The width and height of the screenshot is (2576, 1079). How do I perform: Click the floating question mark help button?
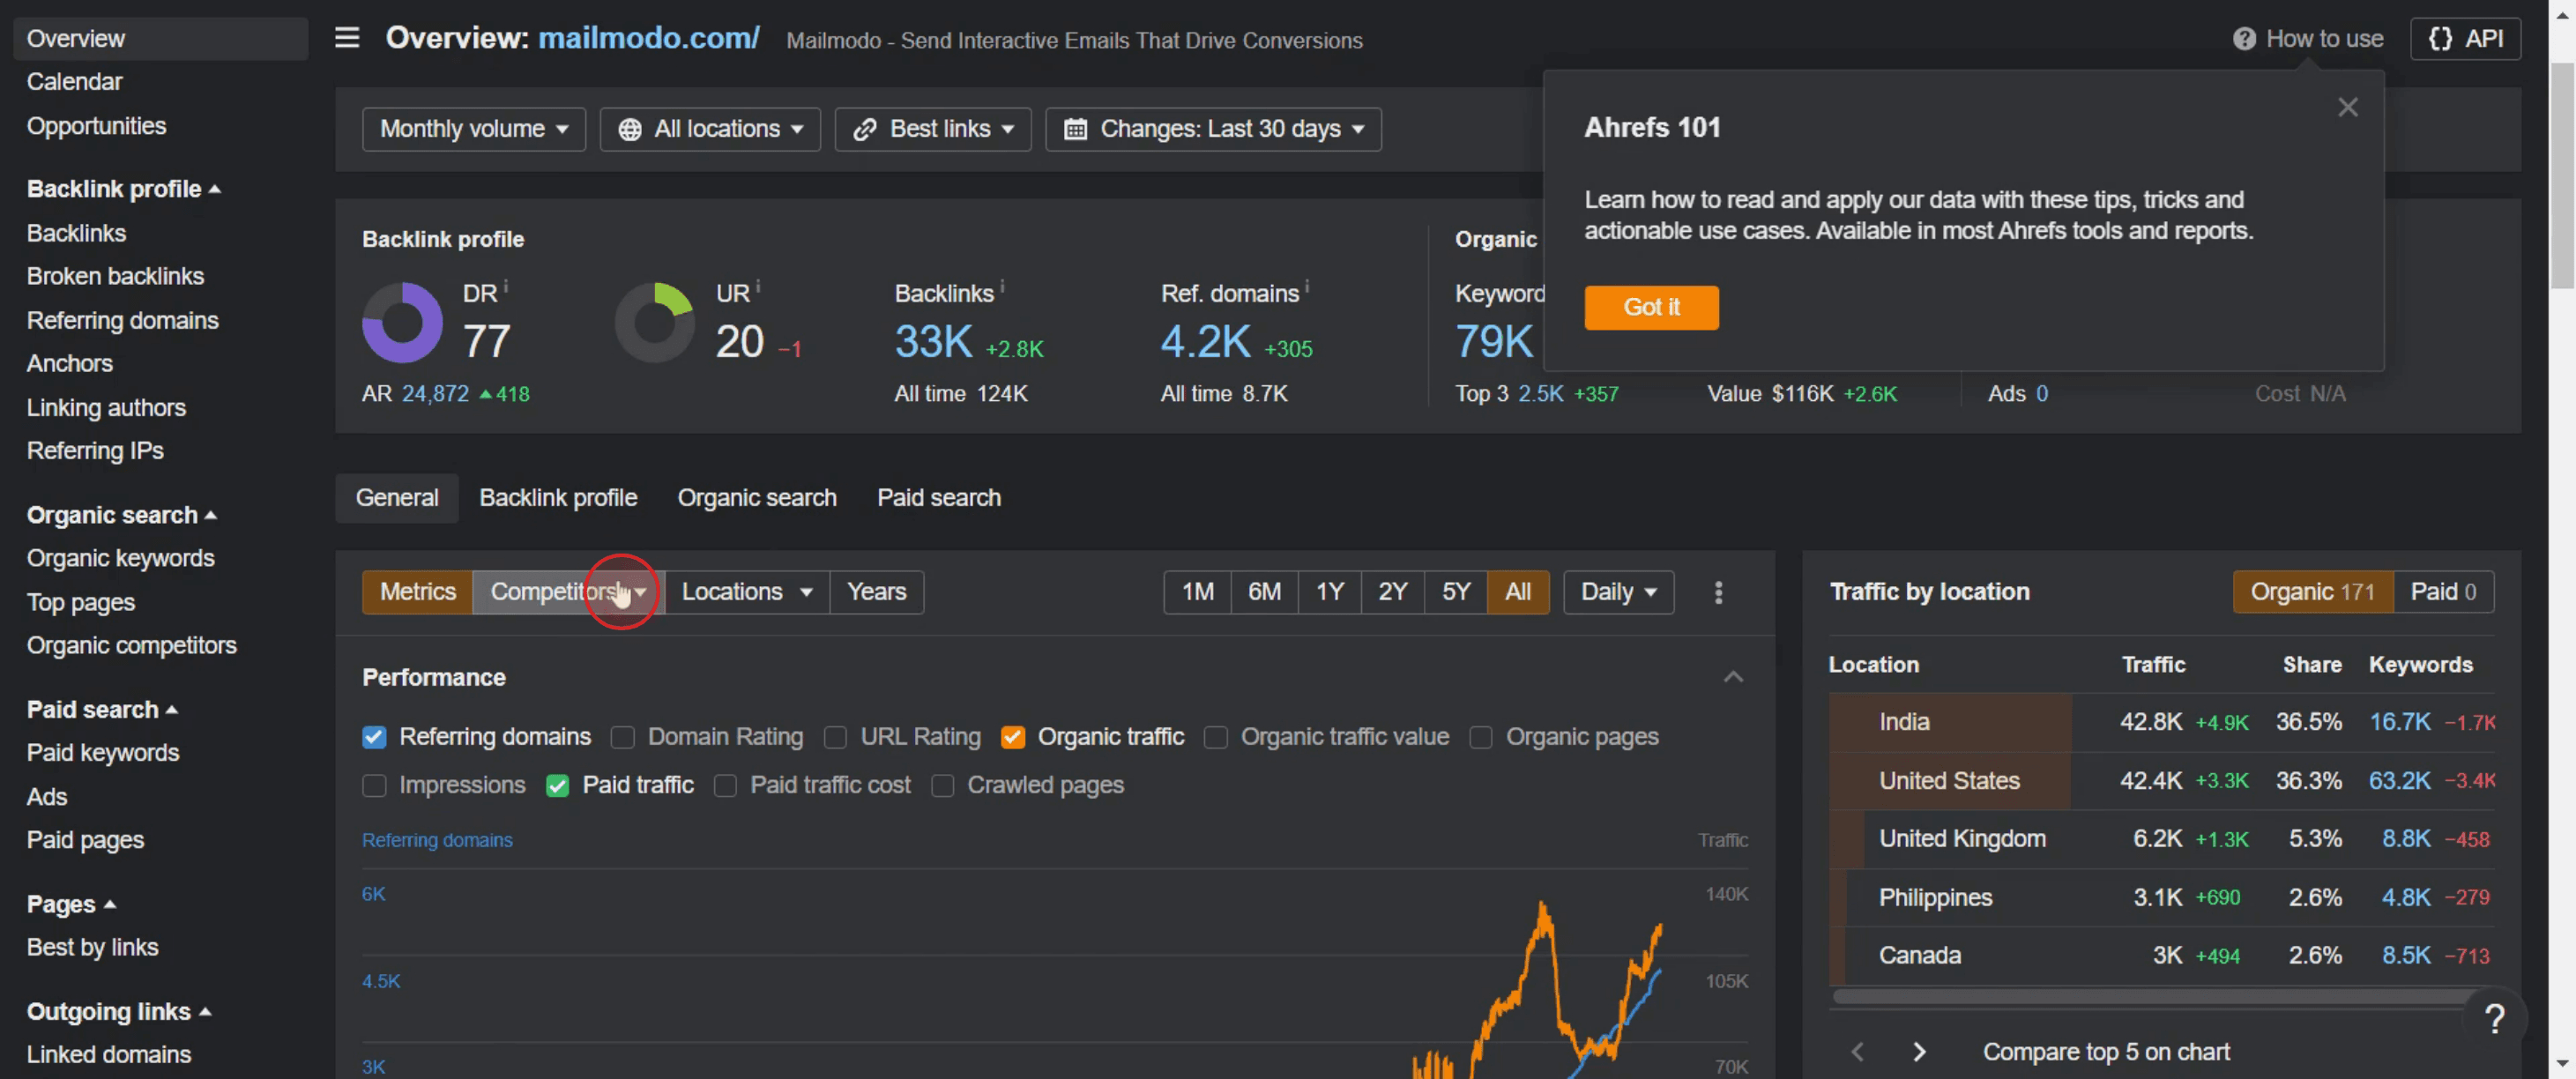(2494, 1018)
